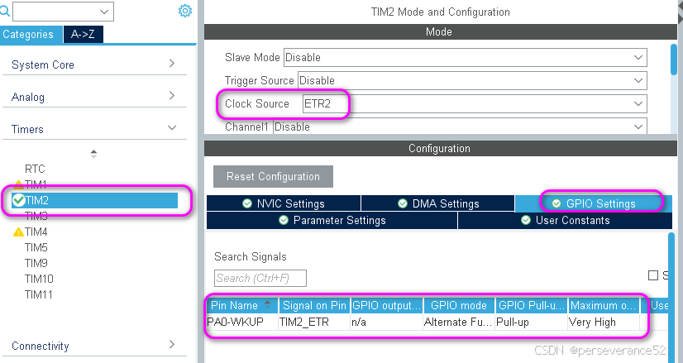Click the DMA Settings check icon
Image resolution: width=683 pixels, height=363 pixels.
point(403,204)
